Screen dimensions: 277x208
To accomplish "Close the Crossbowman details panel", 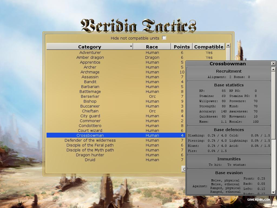I will (x=273, y=63).
